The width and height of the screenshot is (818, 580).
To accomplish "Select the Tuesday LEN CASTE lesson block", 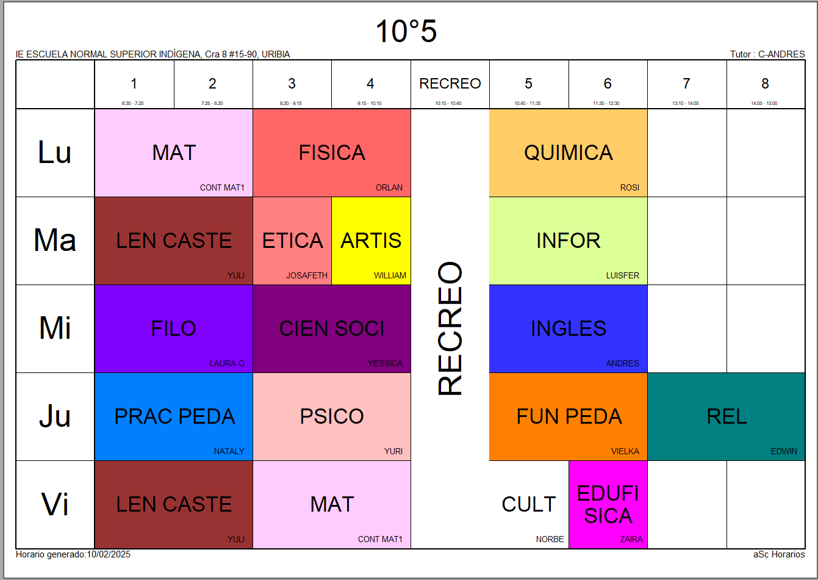I will click(x=174, y=241).
